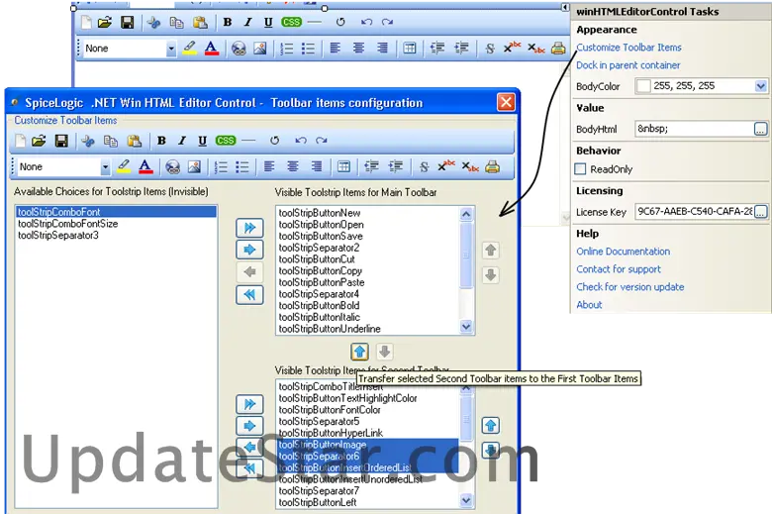
Task: Click the move-all-left double arrow for main toolbar
Action: click(x=249, y=295)
